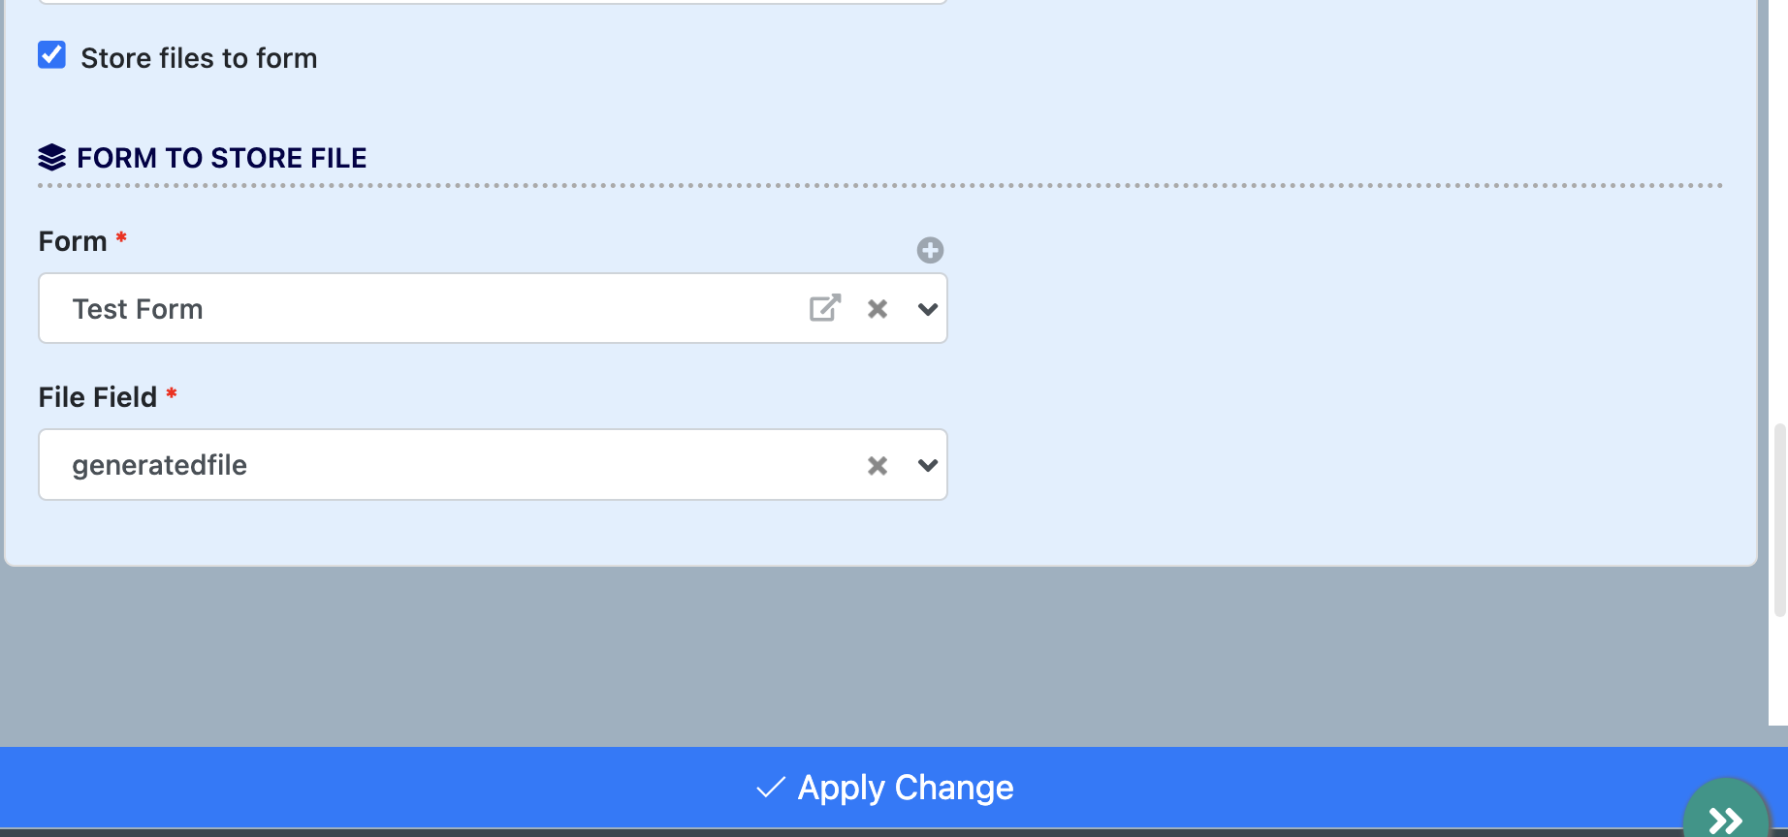Viewport: 1788px width, 837px height.
Task: Click the stacked layers section icon
Action: click(52, 157)
